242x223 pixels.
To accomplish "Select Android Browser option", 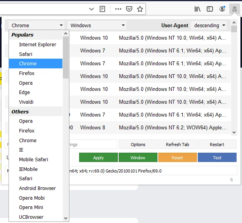I will click(36, 188).
